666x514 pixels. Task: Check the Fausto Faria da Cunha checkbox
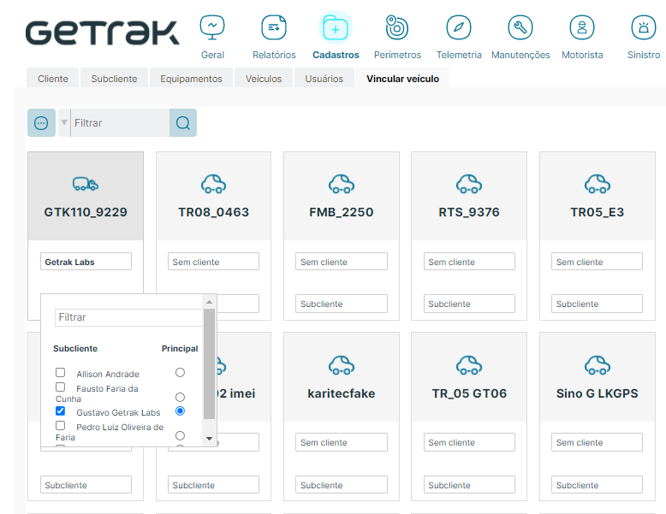click(60, 387)
